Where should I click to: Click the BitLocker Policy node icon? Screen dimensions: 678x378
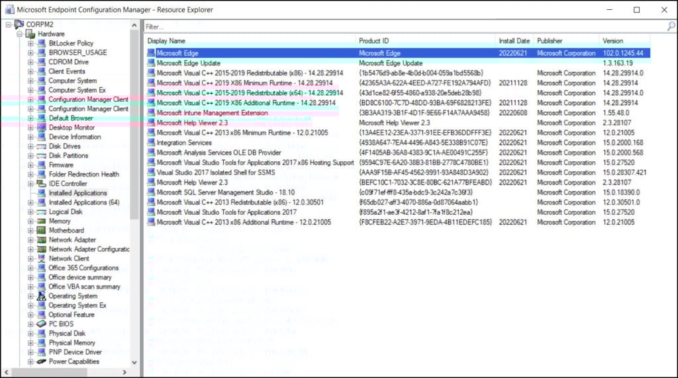(x=42, y=43)
